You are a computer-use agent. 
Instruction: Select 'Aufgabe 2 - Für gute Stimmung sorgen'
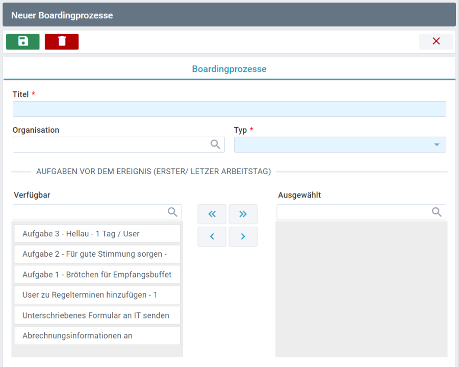[97, 254]
